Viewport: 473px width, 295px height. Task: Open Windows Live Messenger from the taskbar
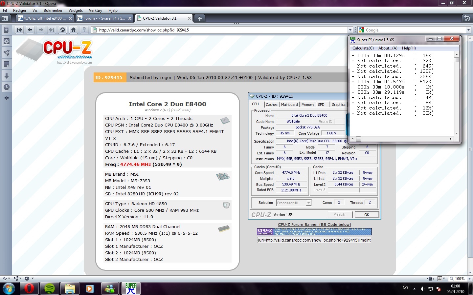click(x=110, y=289)
